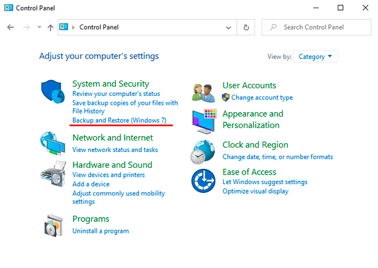The image size is (378, 268).
Task: Click the User Accounts people icon
Action: 203,93
